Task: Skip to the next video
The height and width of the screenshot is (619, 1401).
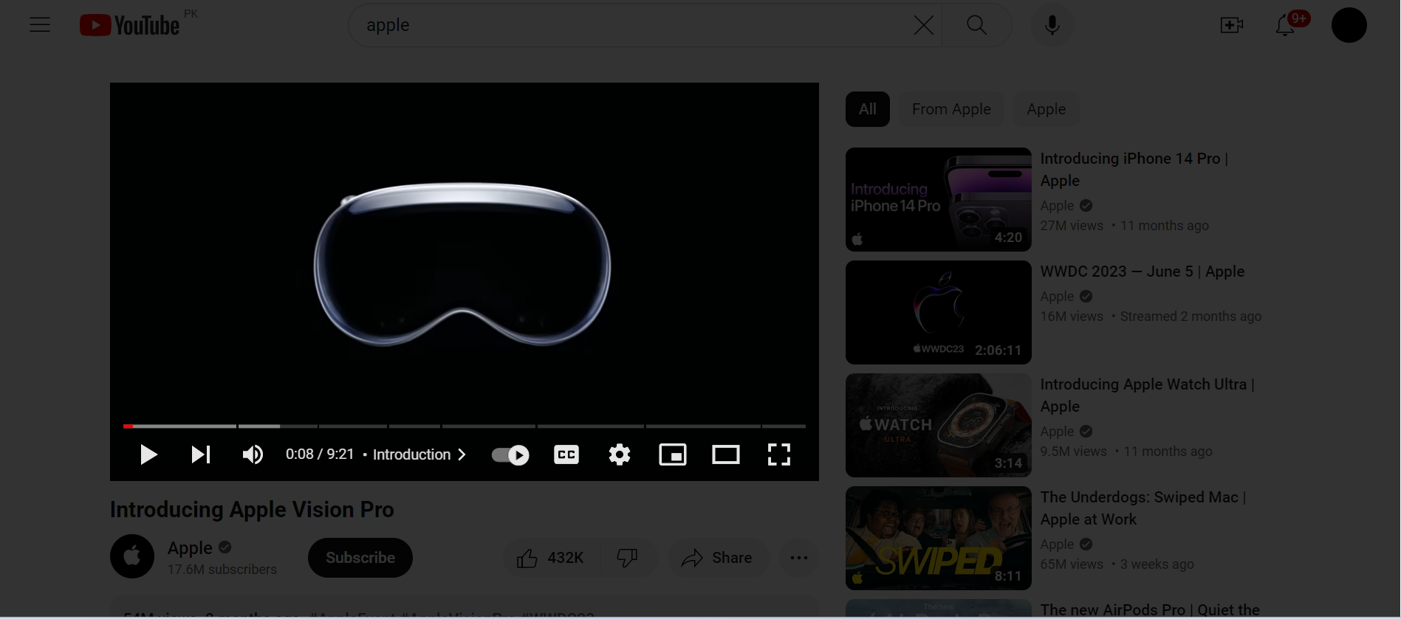Action: pyautogui.click(x=200, y=454)
